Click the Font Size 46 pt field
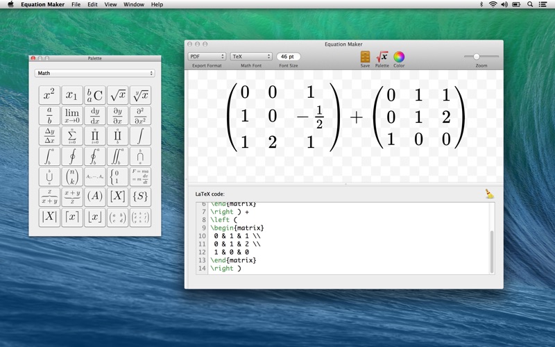Image resolution: width=555 pixels, height=347 pixels. (288, 56)
